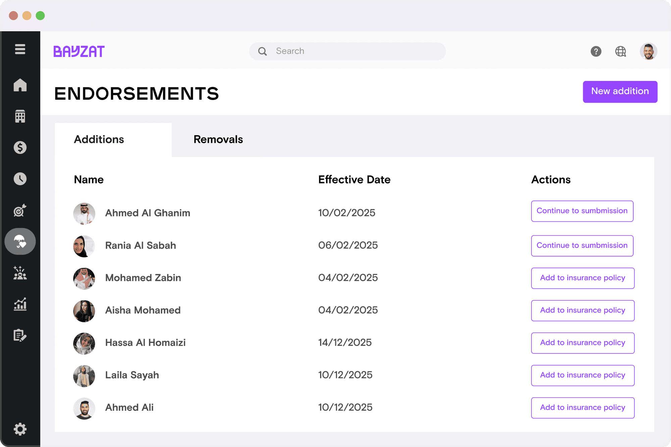Open the Payroll dollar icon
Screen dimensions: 671x447
pos(20,147)
